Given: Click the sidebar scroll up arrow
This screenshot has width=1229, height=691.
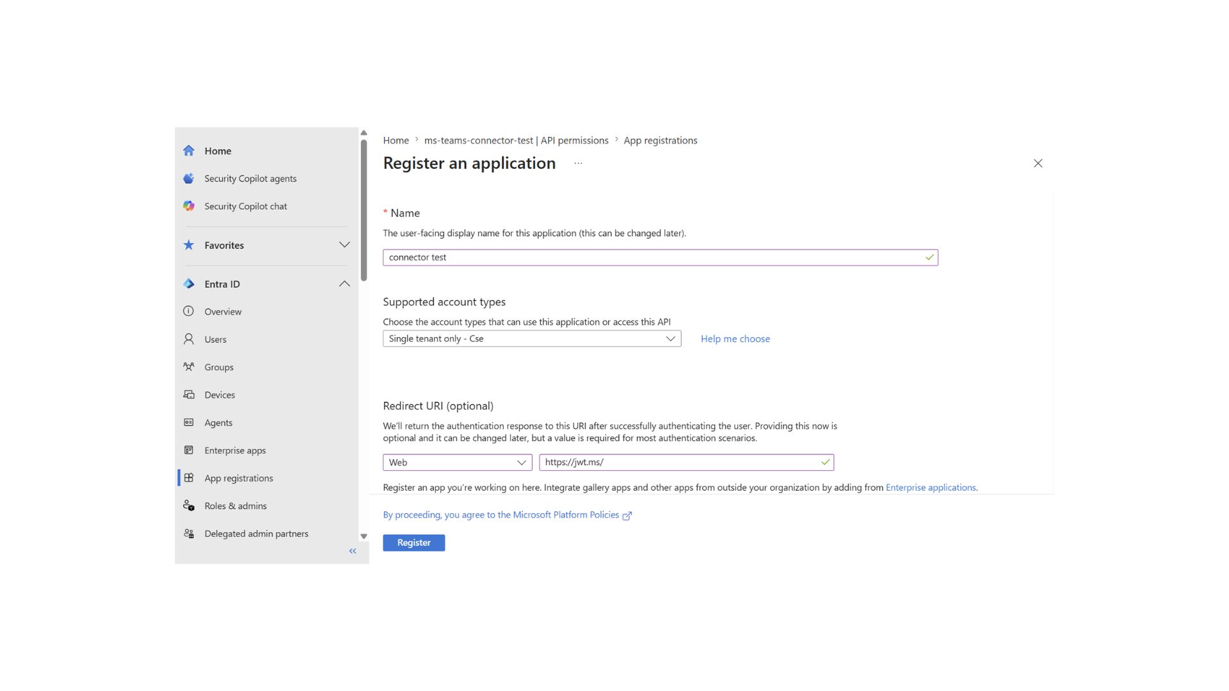Looking at the screenshot, I should tap(364, 133).
